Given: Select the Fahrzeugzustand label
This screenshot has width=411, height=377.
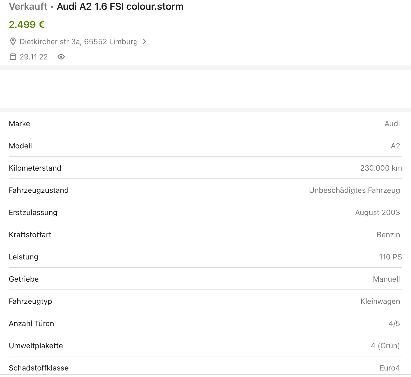Looking at the screenshot, I should 39,190.
